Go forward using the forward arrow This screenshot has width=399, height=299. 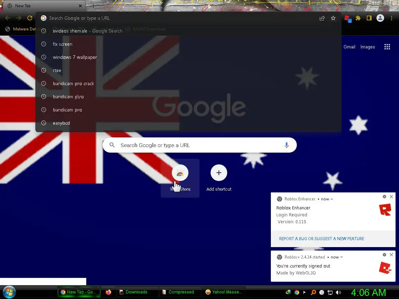pos(19,18)
